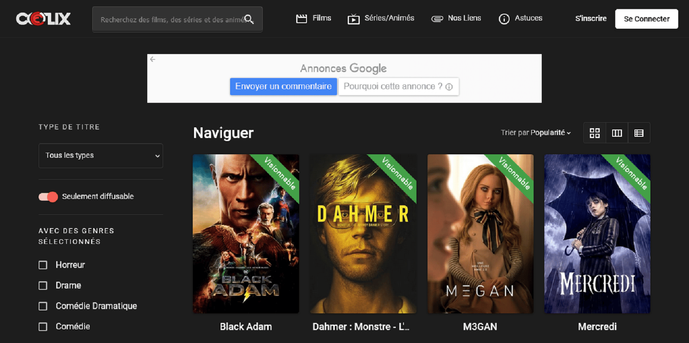Open the Nos Liens menu
This screenshot has width=689, height=343.
(x=456, y=18)
